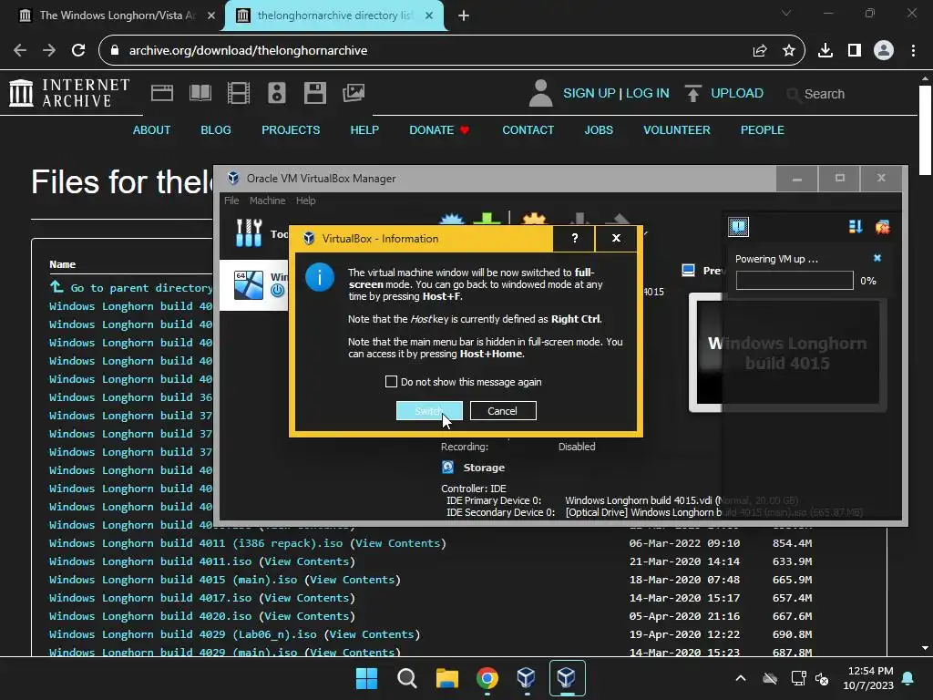Image resolution: width=933 pixels, height=700 pixels.
Task: Click the Internet Archive Search field
Action: point(824,94)
